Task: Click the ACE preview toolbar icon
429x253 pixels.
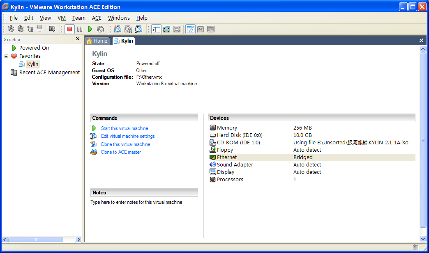Action: pyautogui.click(x=52, y=29)
